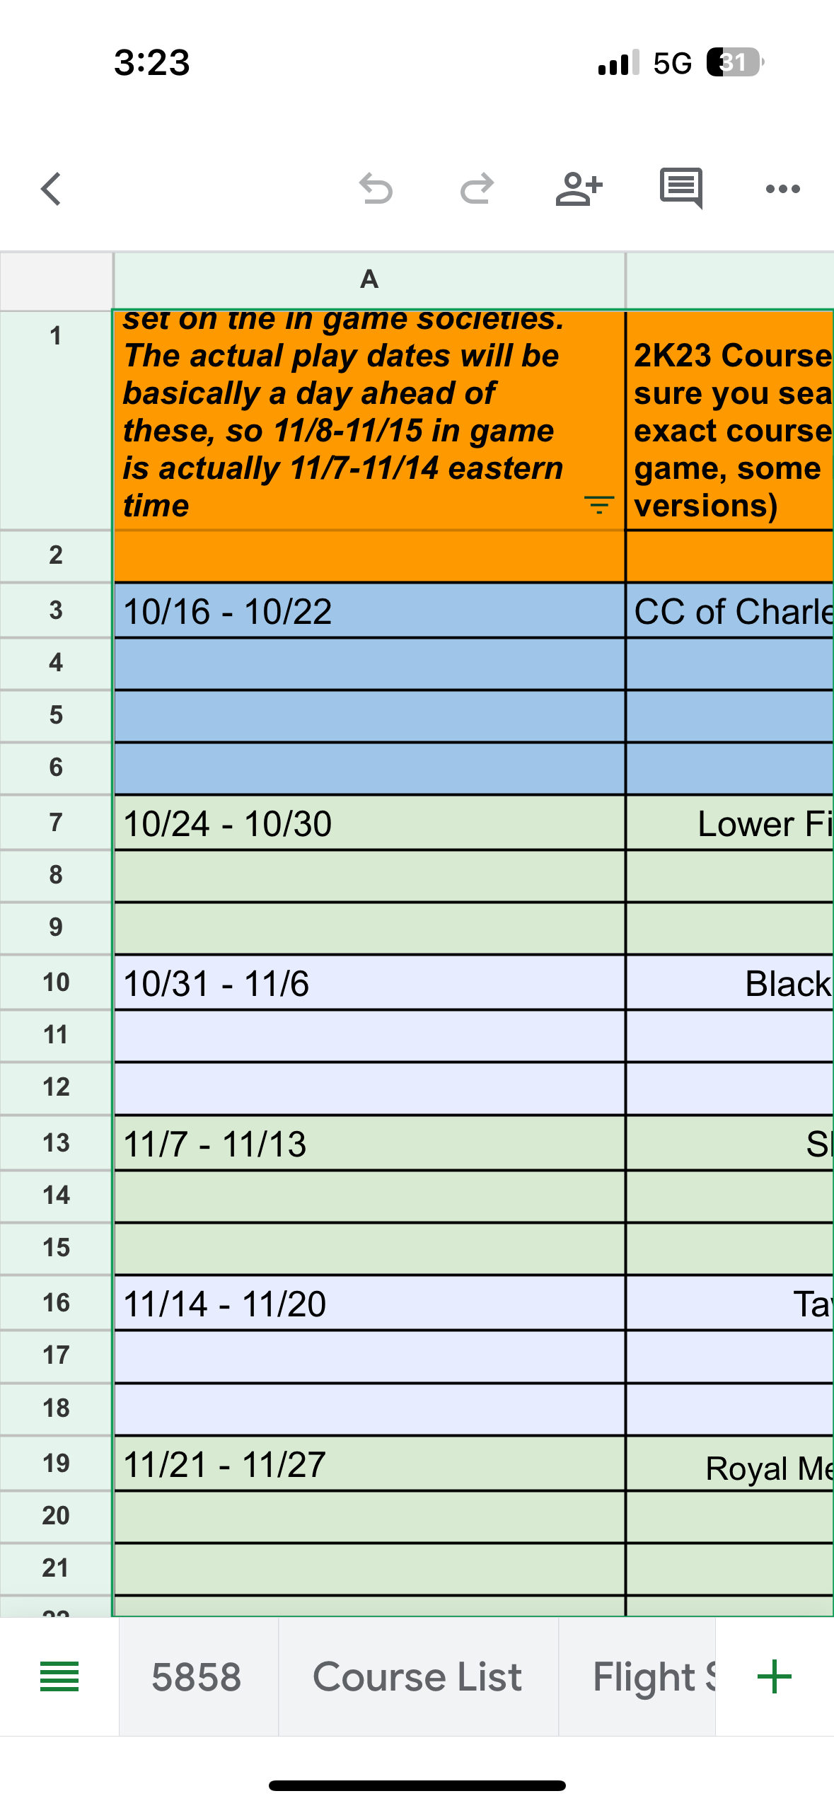Click the CC of Charleston course cell

pos(730,611)
